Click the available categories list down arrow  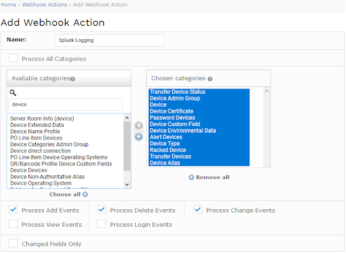(x=127, y=185)
